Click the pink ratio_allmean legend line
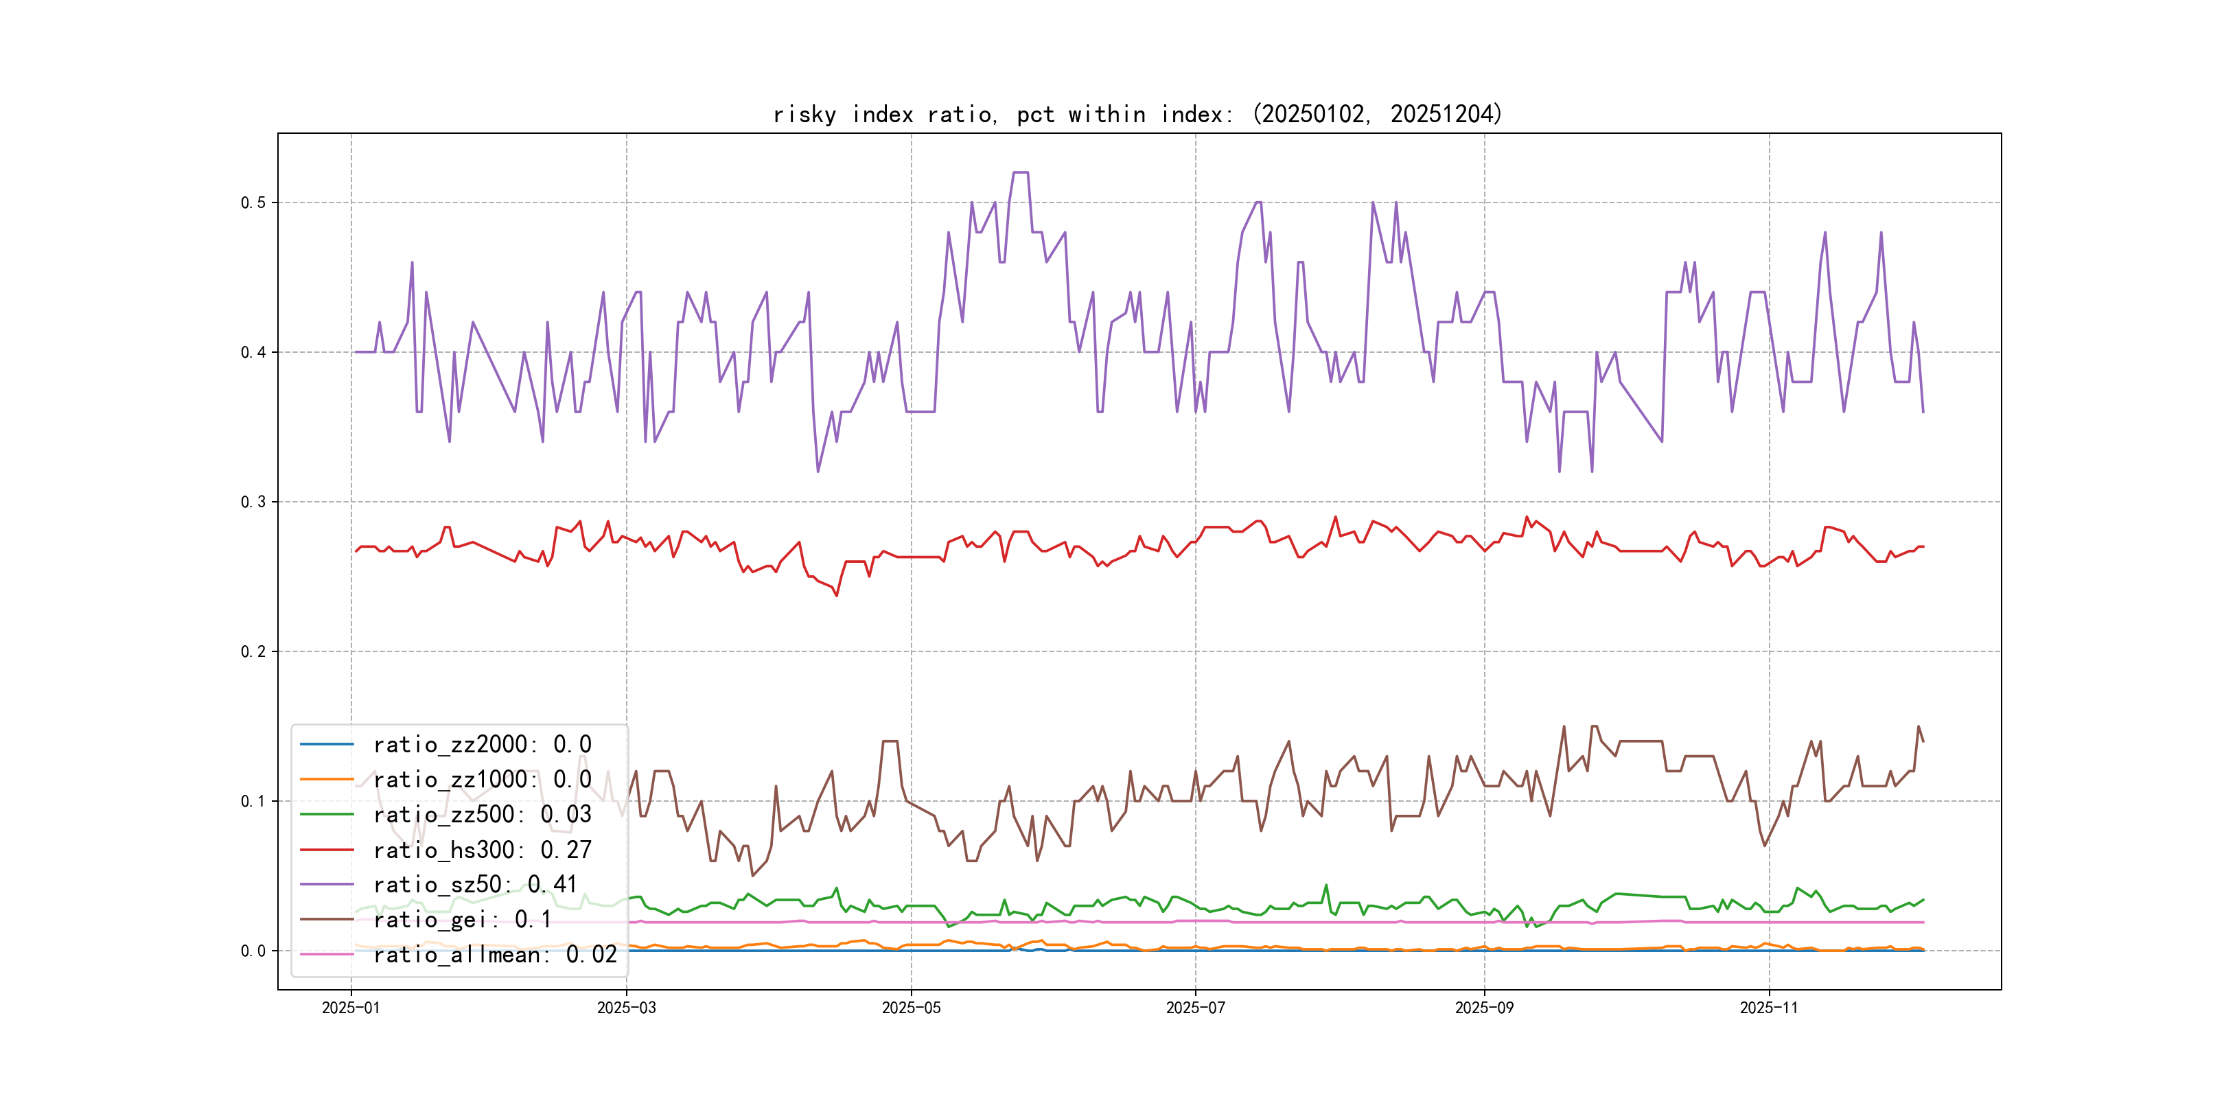 tap(326, 954)
